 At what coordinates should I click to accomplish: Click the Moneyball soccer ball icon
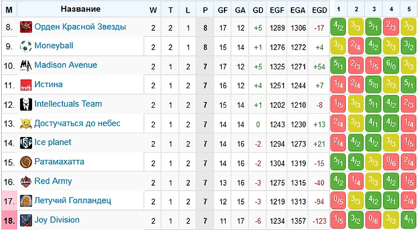[26, 46]
